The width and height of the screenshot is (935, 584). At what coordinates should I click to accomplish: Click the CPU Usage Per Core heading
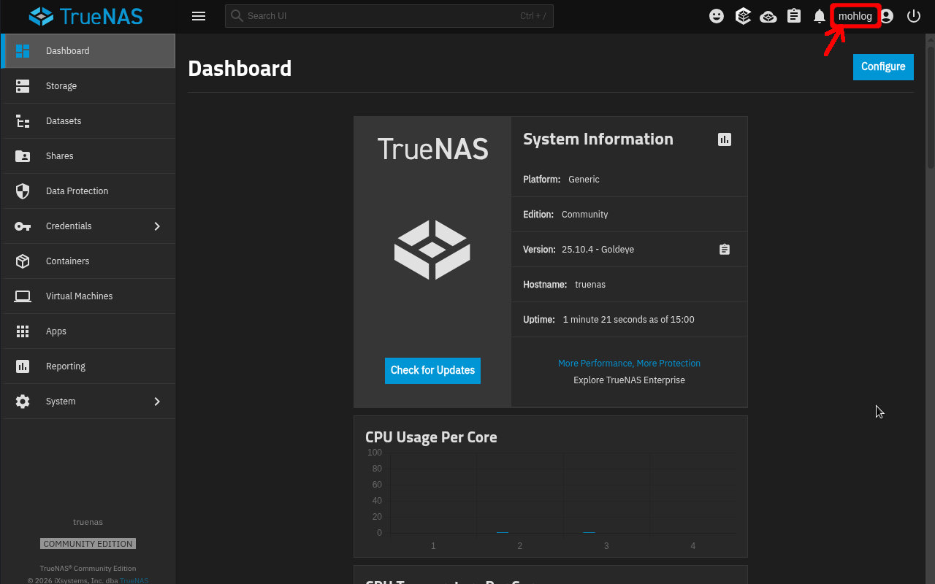point(431,437)
